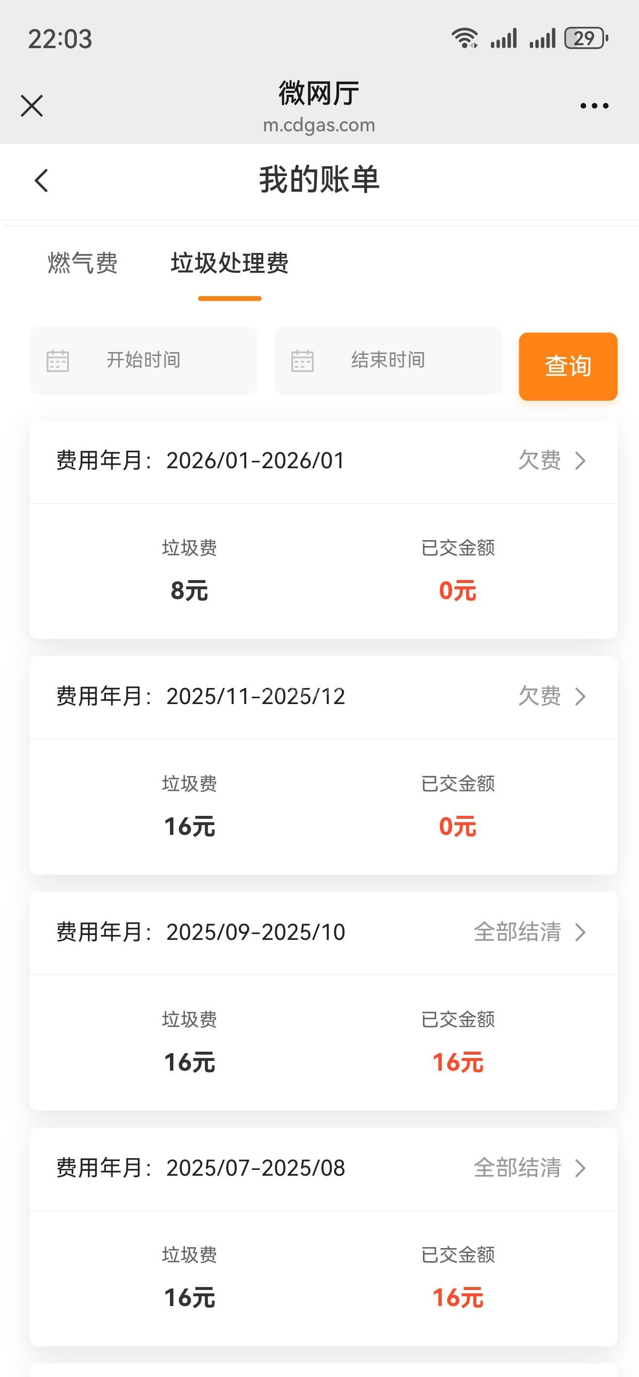Tap the 16元 paid amount for 2025/07-2025/08
The image size is (639, 1377).
(457, 1298)
